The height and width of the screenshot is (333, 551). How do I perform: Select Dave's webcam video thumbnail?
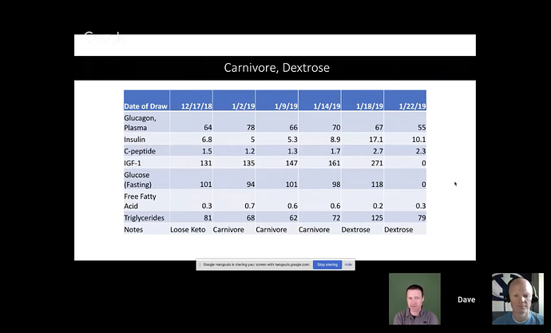517,299
